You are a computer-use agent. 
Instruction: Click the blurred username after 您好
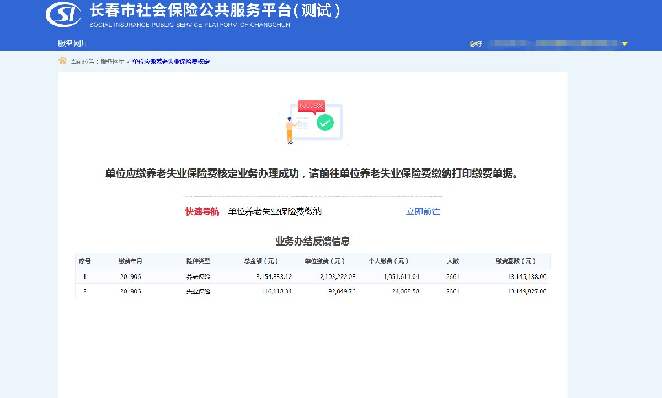coord(552,43)
